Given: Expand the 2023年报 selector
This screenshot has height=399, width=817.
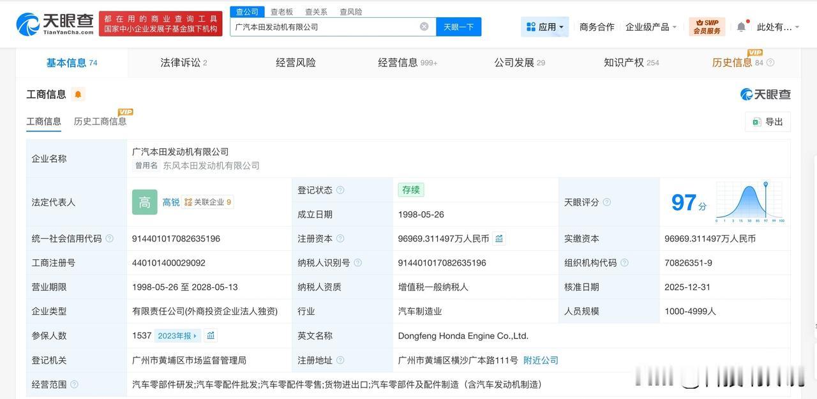Looking at the screenshot, I should [177, 336].
